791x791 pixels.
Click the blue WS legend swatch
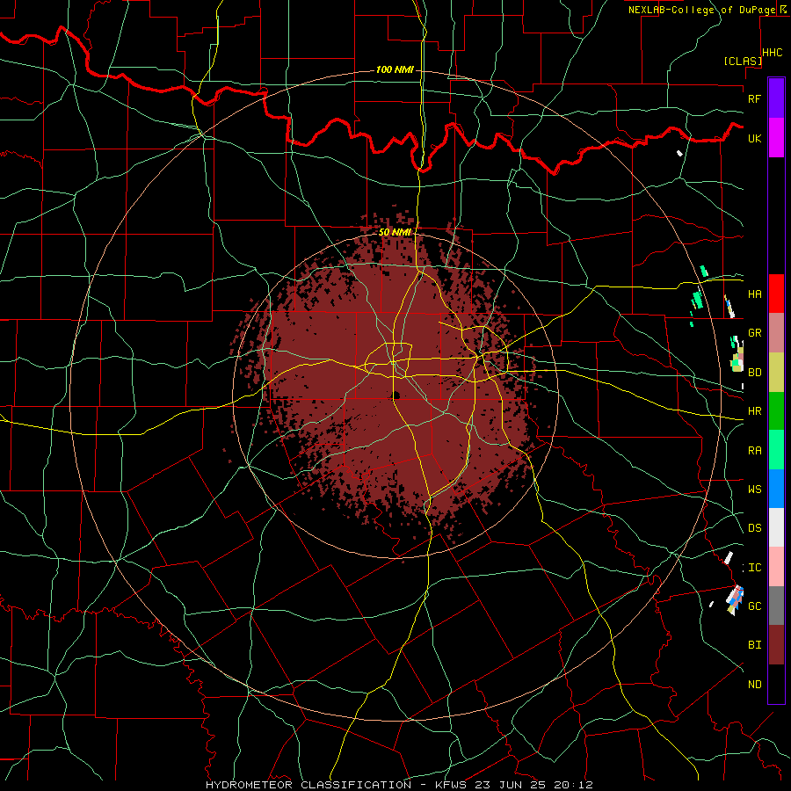coord(776,489)
